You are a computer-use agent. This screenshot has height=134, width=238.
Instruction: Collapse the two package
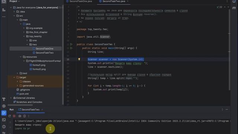tap(27, 45)
